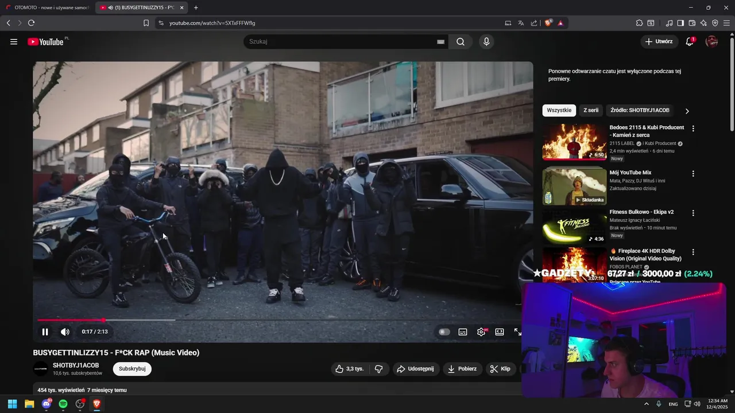Open a new browser tab
This screenshot has width=735, height=413.
(x=196, y=7)
